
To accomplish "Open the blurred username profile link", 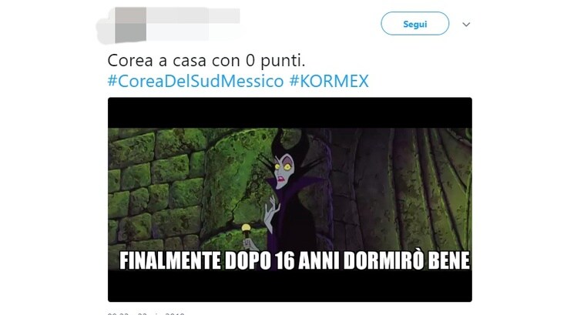I will pyautogui.click(x=193, y=16).
